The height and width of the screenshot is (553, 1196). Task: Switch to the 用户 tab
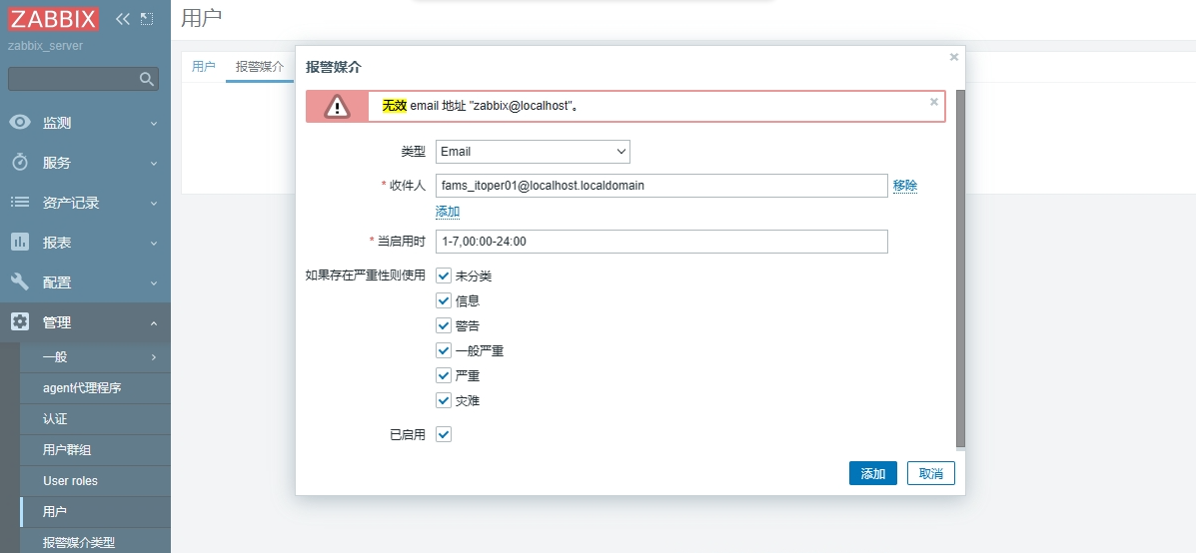pos(203,66)
